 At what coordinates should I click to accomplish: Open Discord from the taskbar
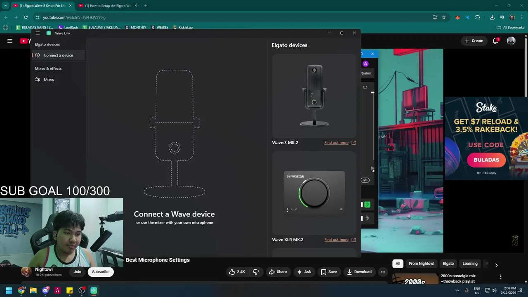(45, 290)
